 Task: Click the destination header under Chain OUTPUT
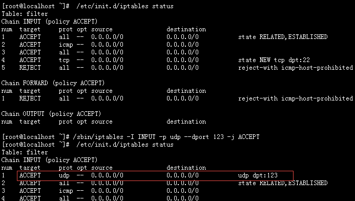[186, 122]
